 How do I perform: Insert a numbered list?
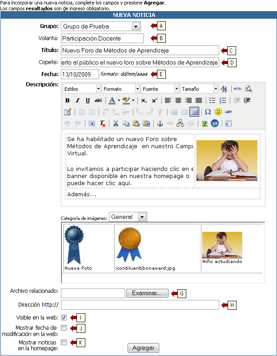(x=223, y=101)
